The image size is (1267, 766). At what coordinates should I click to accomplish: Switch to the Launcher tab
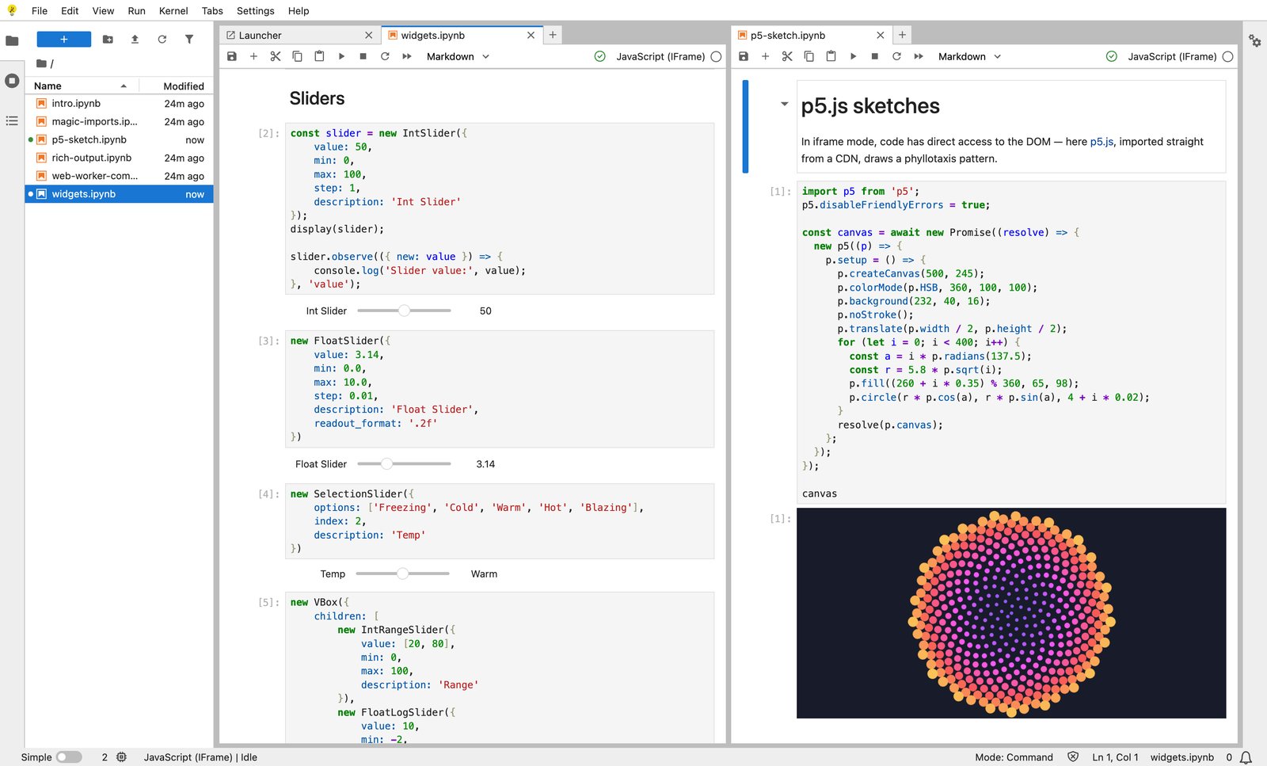299,35
